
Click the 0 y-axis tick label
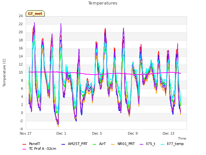(x=22, y=113)
